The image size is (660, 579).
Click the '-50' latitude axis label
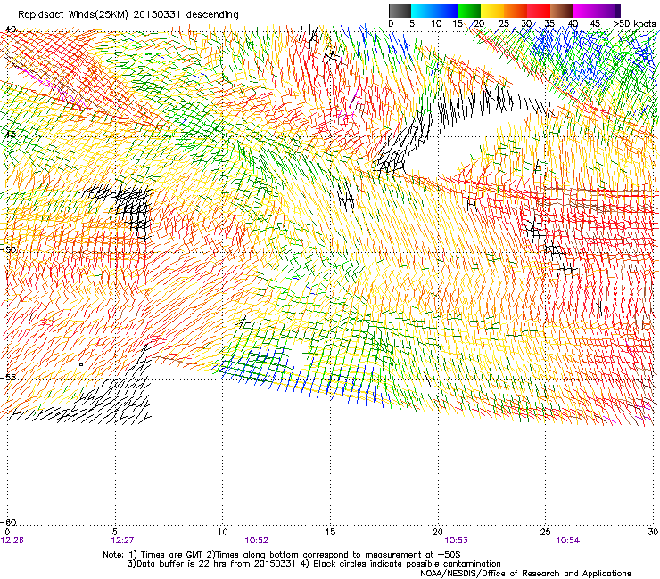point(8,249)
